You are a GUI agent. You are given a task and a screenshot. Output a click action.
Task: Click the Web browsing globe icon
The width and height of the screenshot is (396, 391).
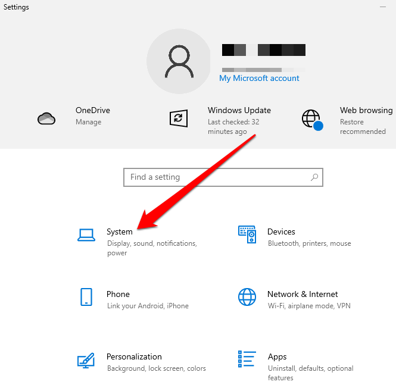click(x=311, y=118)
